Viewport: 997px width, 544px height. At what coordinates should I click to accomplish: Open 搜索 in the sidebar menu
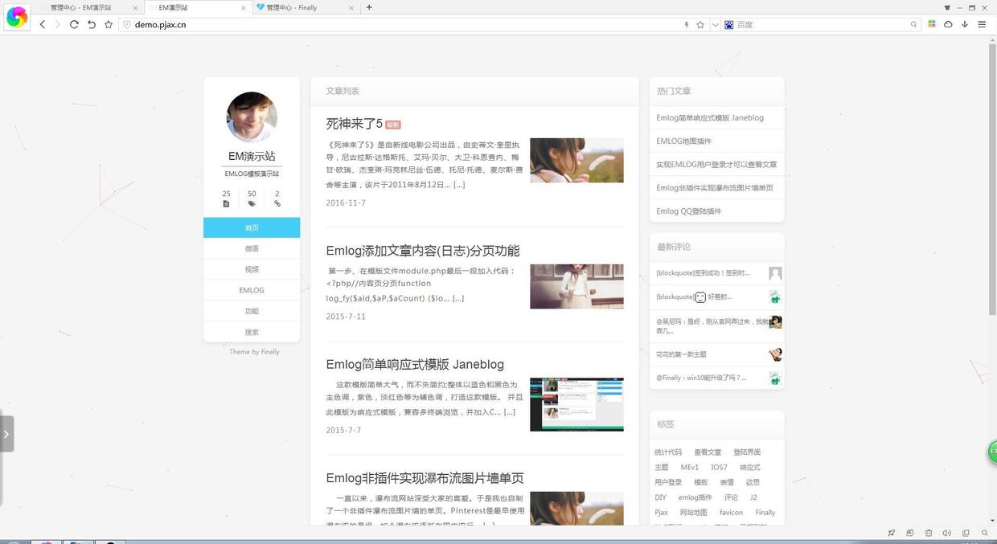click(x=252, y=332)
